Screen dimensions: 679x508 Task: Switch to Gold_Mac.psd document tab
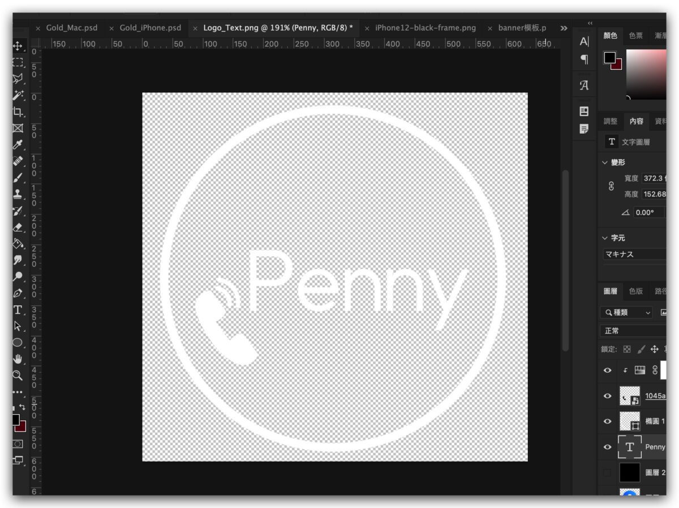pyautogui.click(x=72, y=28)
